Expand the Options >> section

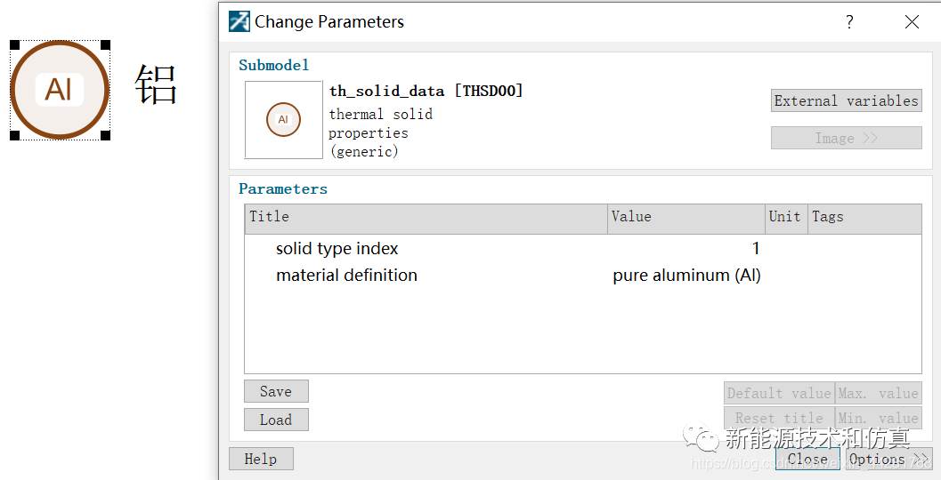[x=888, y=459]
